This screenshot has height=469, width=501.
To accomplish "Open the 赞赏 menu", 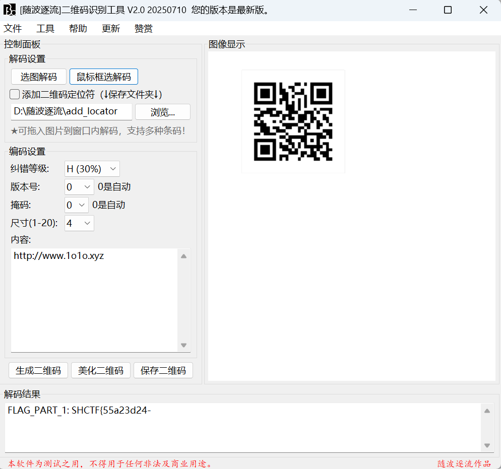I will pos(144,29).
